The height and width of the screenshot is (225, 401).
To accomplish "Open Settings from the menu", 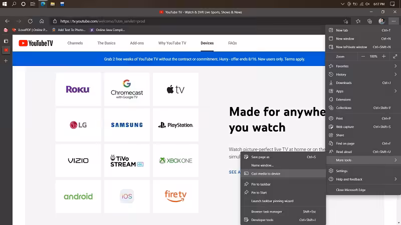I will [363, 171].
